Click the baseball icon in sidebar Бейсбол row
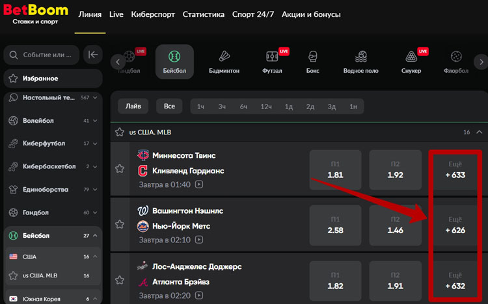 click(13, 235)
